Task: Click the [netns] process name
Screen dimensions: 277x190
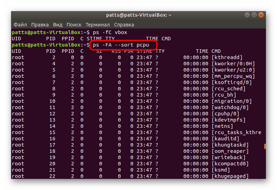Action: 222,126
